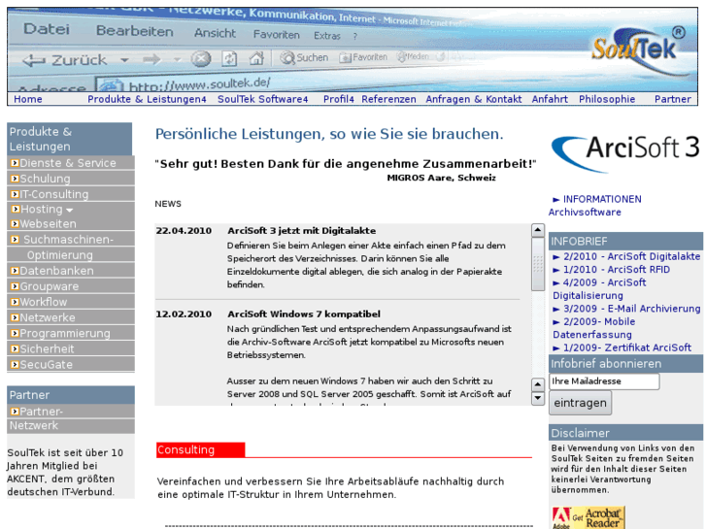Click the lower up-arrow of news scrollbar
Viewport: 706px width, 529px height.
pyautogui.click(x=538, y=384)
